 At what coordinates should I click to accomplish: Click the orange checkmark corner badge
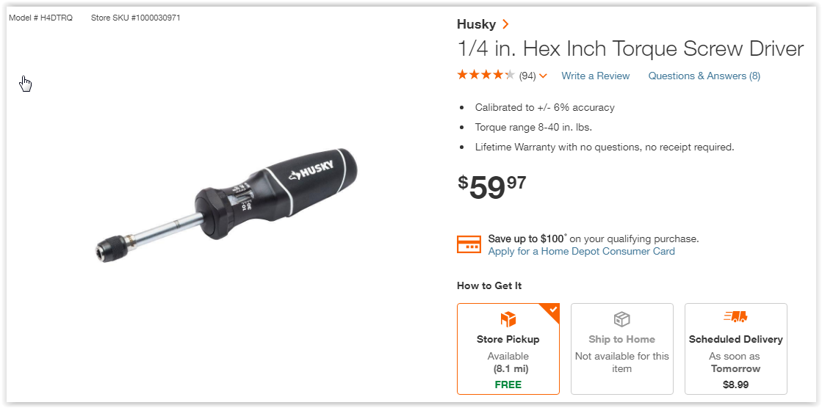pyautogui.click(x=552, y=310)
